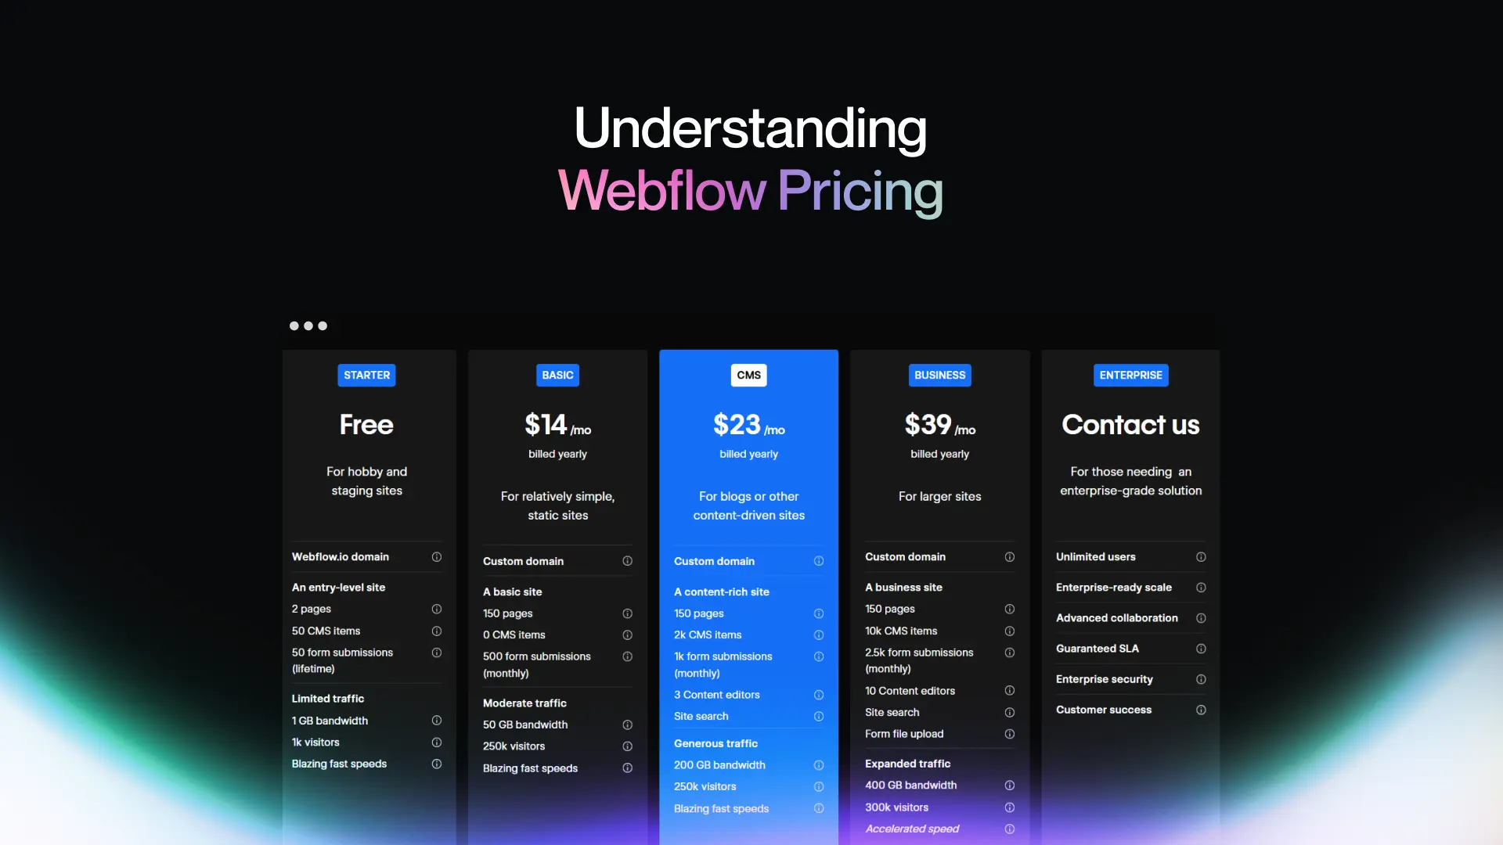Screen dimensions: 1503x845
Task: Click the CMS plan highlighted badge
Action: (x=748, y=376)
